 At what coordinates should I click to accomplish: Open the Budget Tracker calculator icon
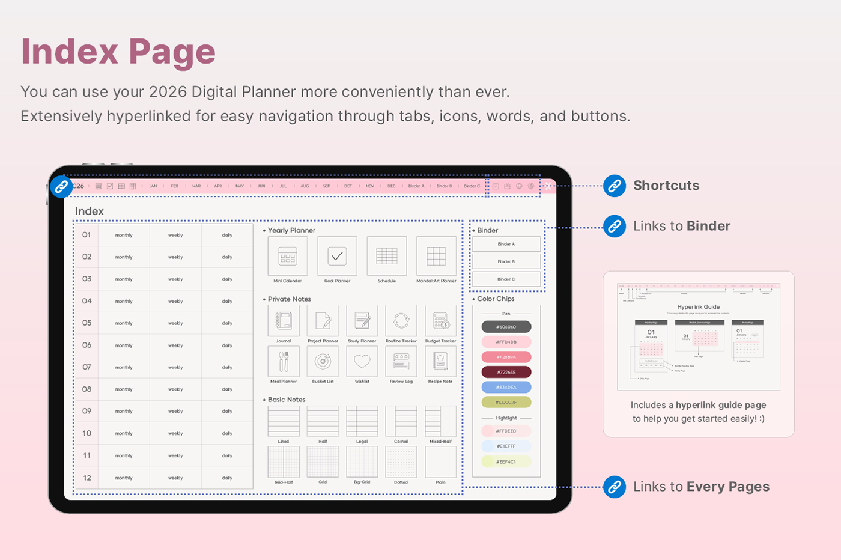click(x=440, y=321)
